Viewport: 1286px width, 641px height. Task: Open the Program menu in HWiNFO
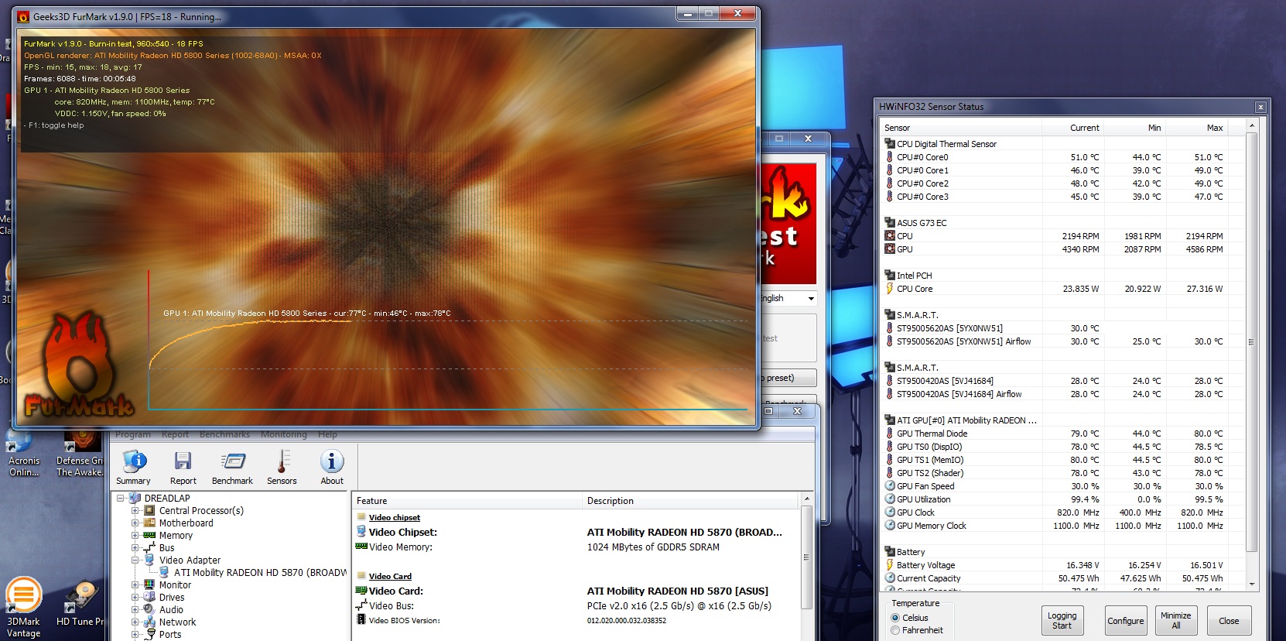[133, 434]
